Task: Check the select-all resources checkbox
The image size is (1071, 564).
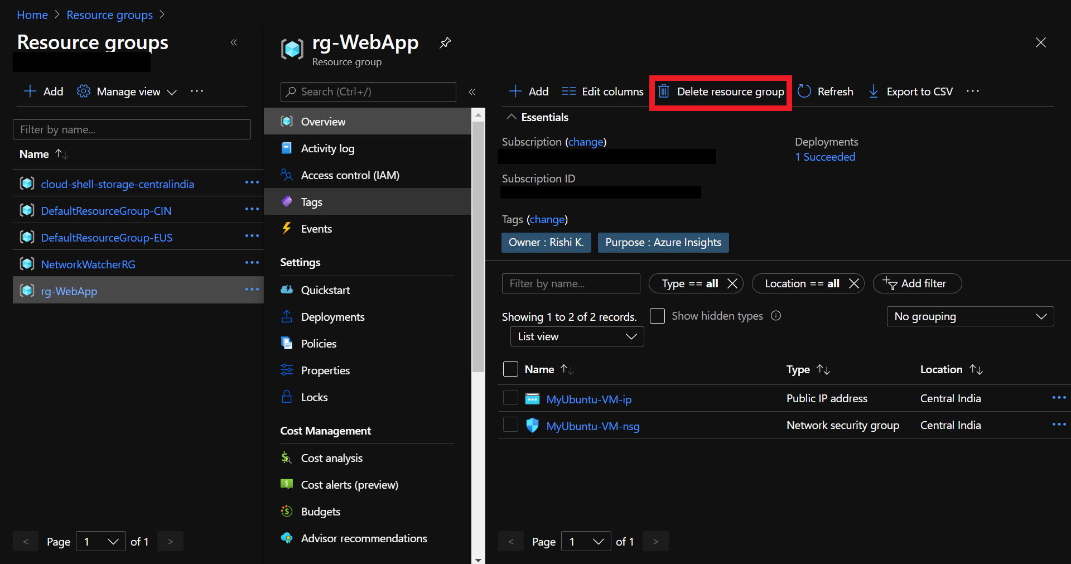Action: pos(510,369)
